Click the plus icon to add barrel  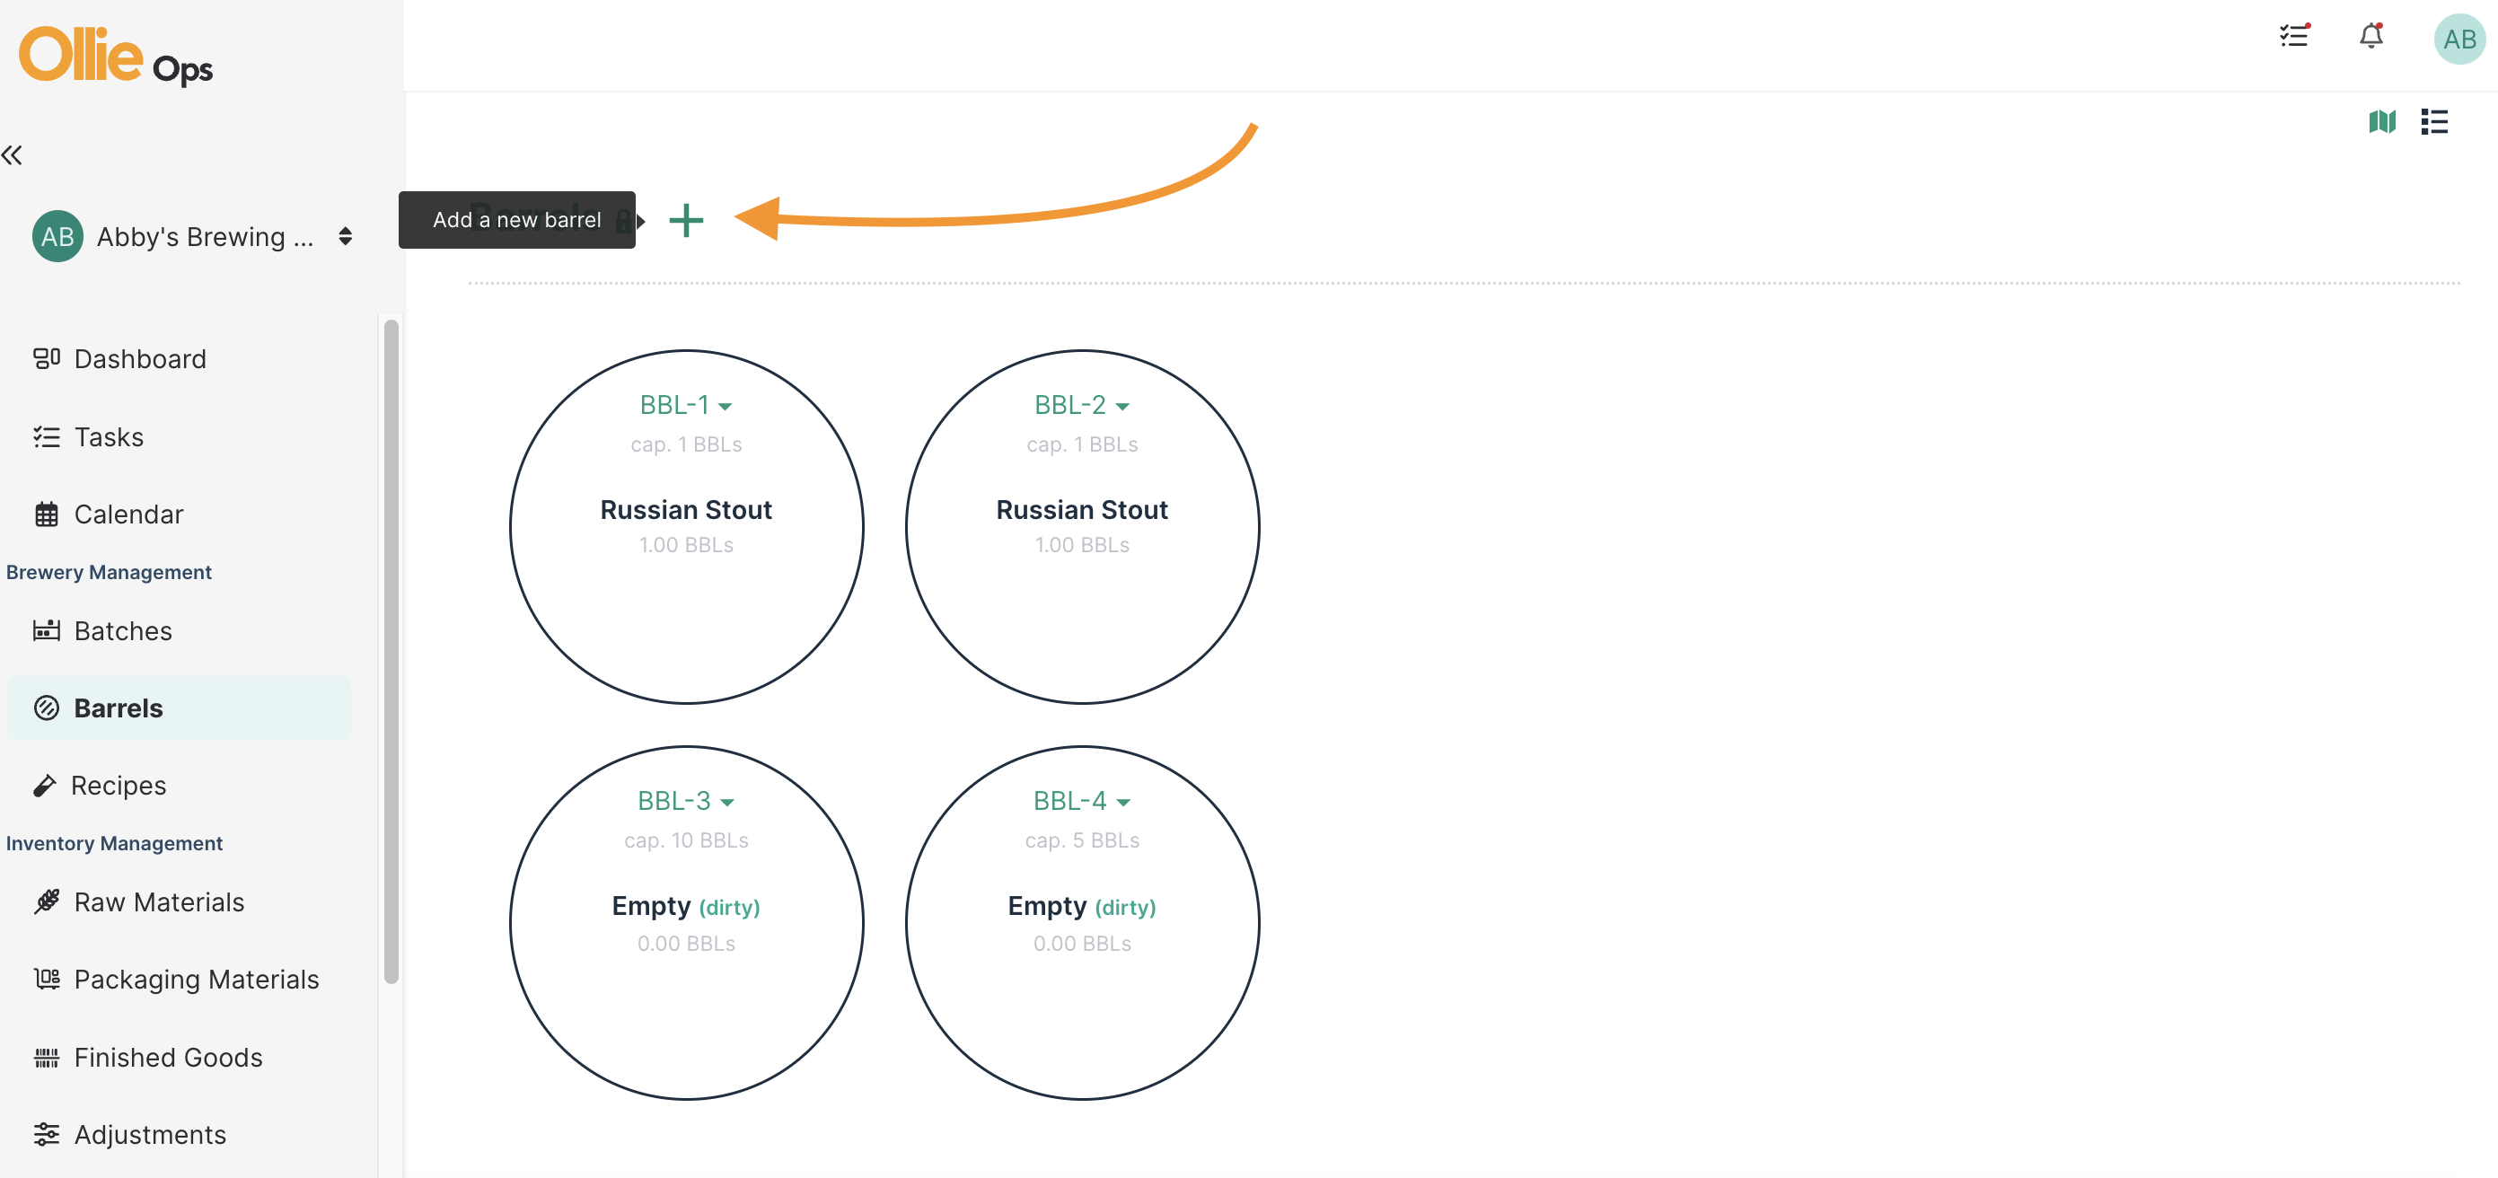pyautogui.click(x=686, y=220)
